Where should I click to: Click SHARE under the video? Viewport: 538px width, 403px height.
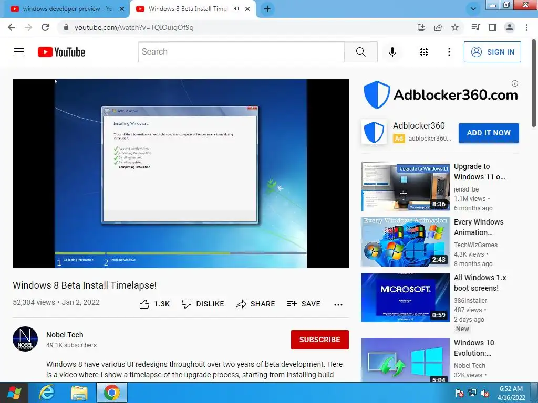(256, 304)
